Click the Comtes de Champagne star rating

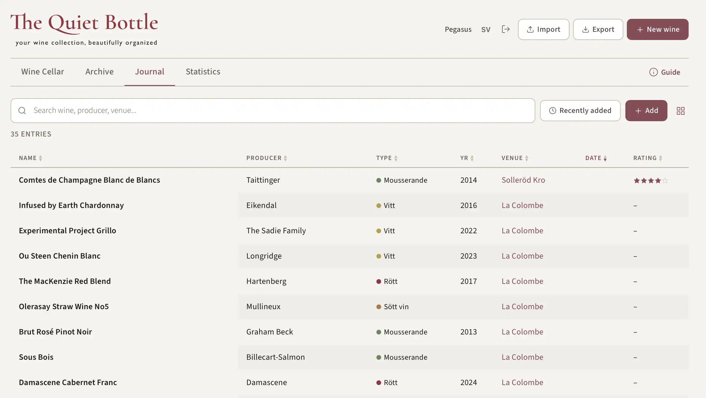click(x=651, y=180)
